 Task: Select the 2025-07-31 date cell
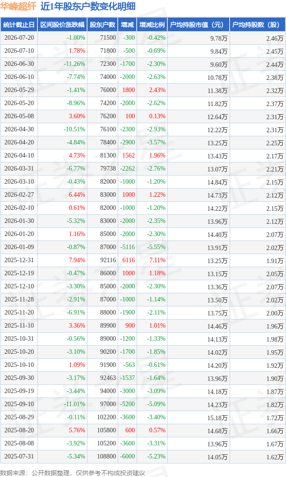(x=19, y=456)
